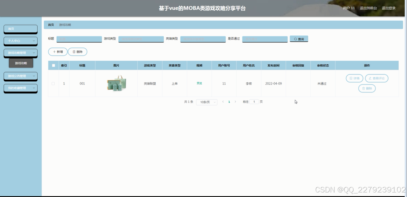This screenshot has width=407, height=197.
Task: Check the checkbox for row 1
Action: pos(53,83)
